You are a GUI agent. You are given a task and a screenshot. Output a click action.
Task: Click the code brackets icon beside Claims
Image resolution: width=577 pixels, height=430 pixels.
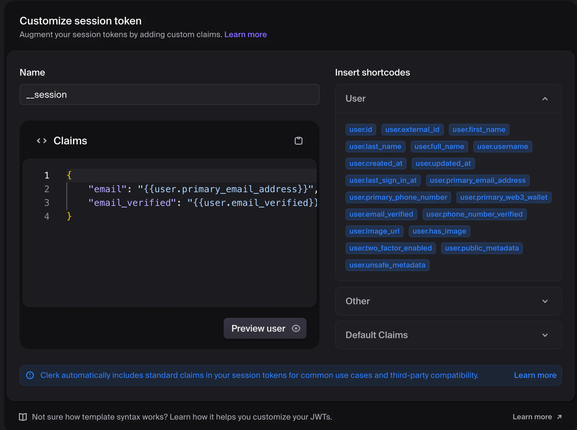tap(42, 141)
